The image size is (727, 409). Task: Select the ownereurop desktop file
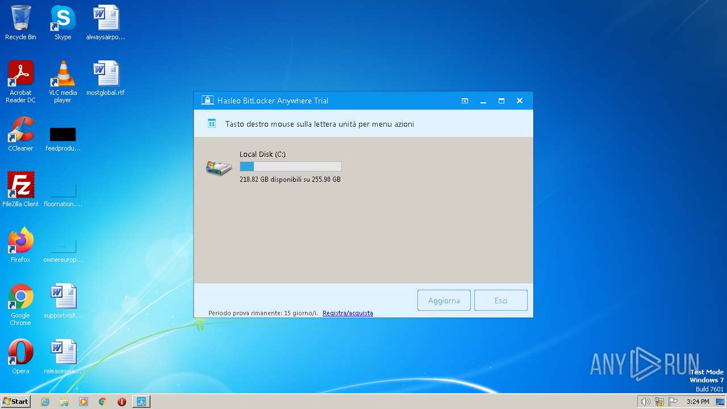pos(62,249)
